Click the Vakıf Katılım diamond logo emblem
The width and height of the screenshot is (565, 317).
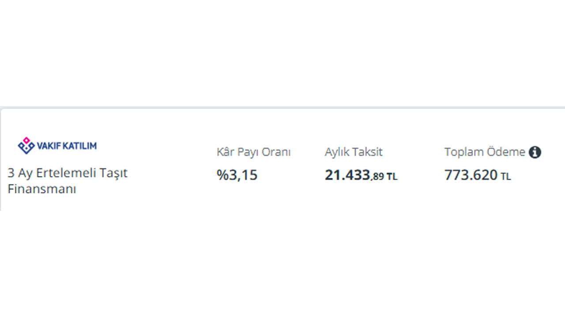(x=26, y=146)
